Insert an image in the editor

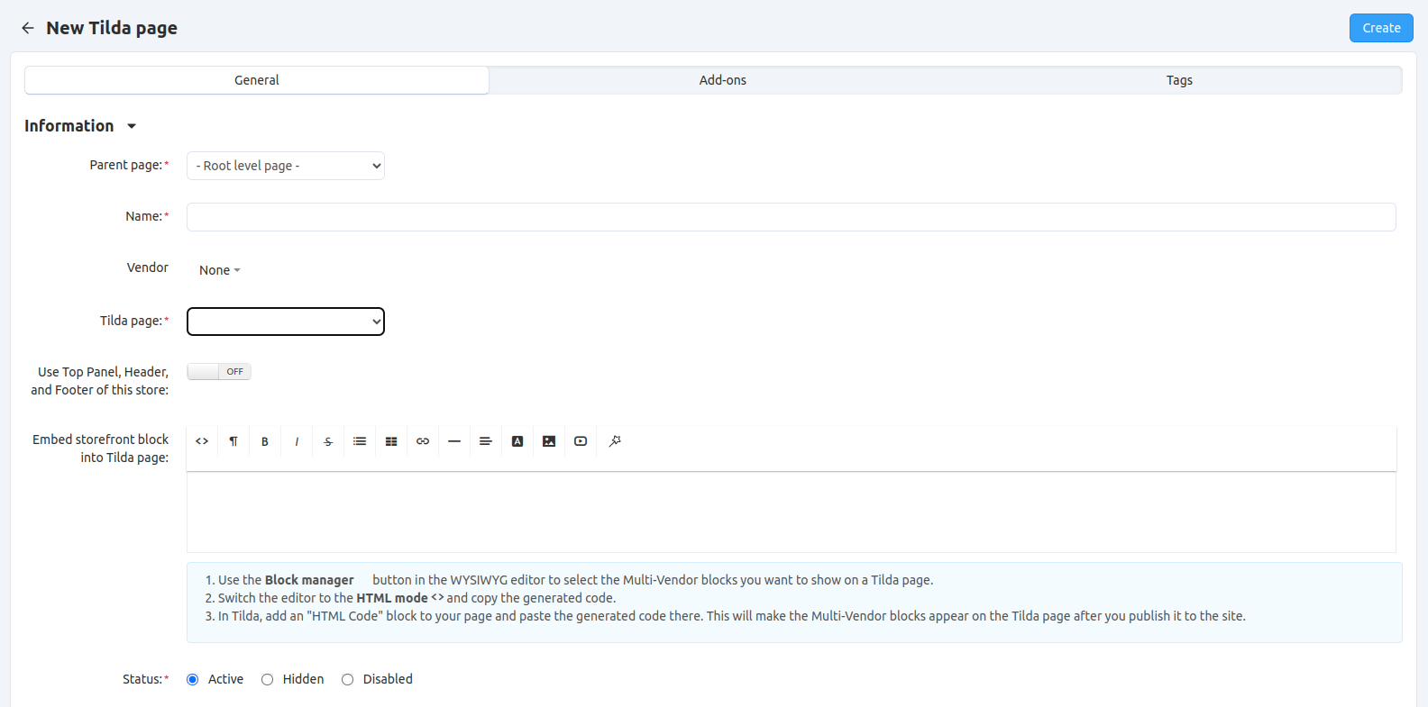pos(549,441)
